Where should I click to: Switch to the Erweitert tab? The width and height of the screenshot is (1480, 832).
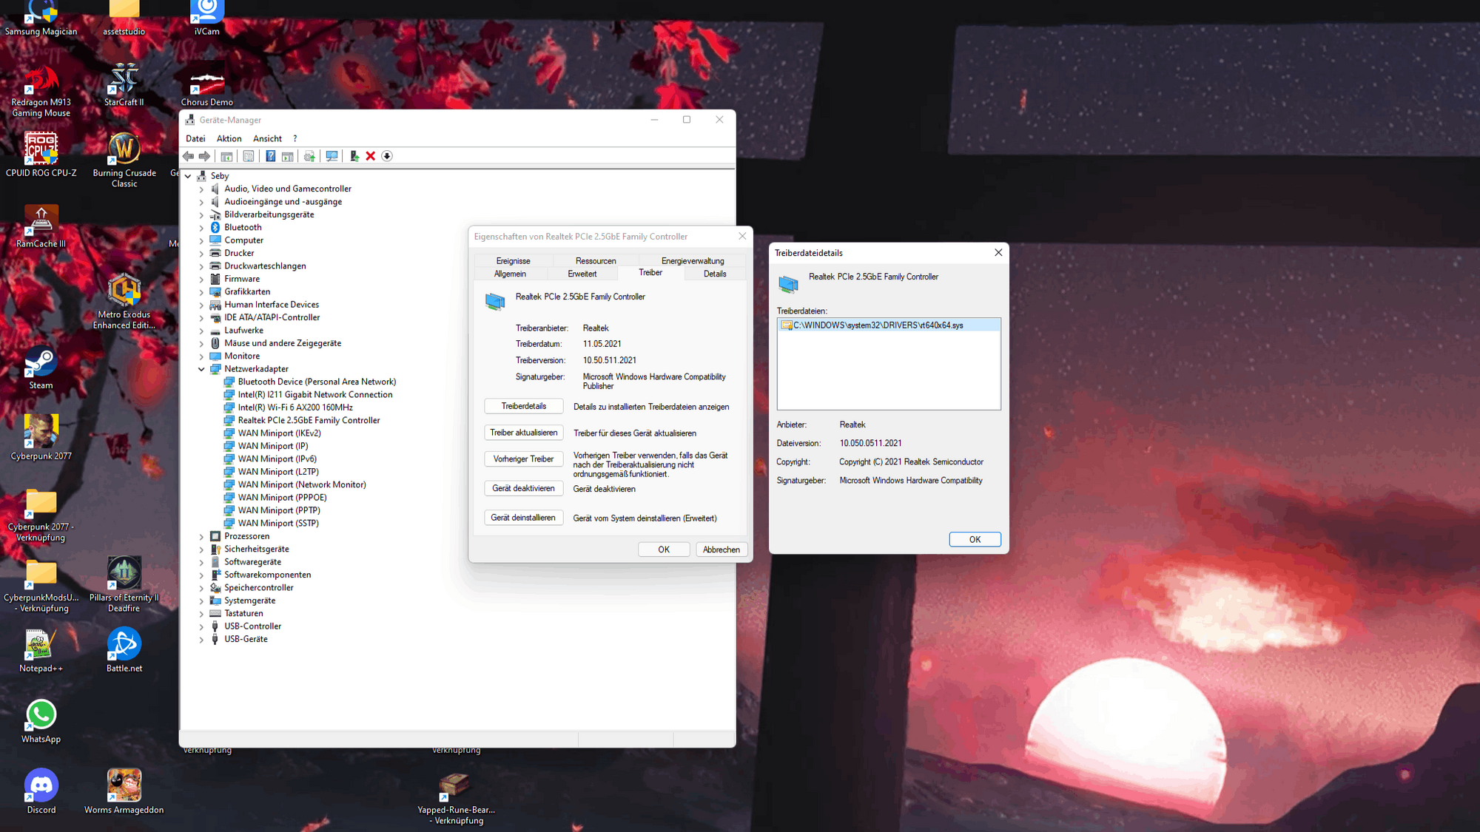coord(582,274)
